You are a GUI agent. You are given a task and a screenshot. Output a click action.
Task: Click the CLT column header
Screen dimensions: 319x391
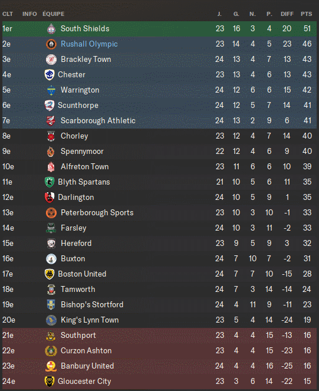(8, 14)
